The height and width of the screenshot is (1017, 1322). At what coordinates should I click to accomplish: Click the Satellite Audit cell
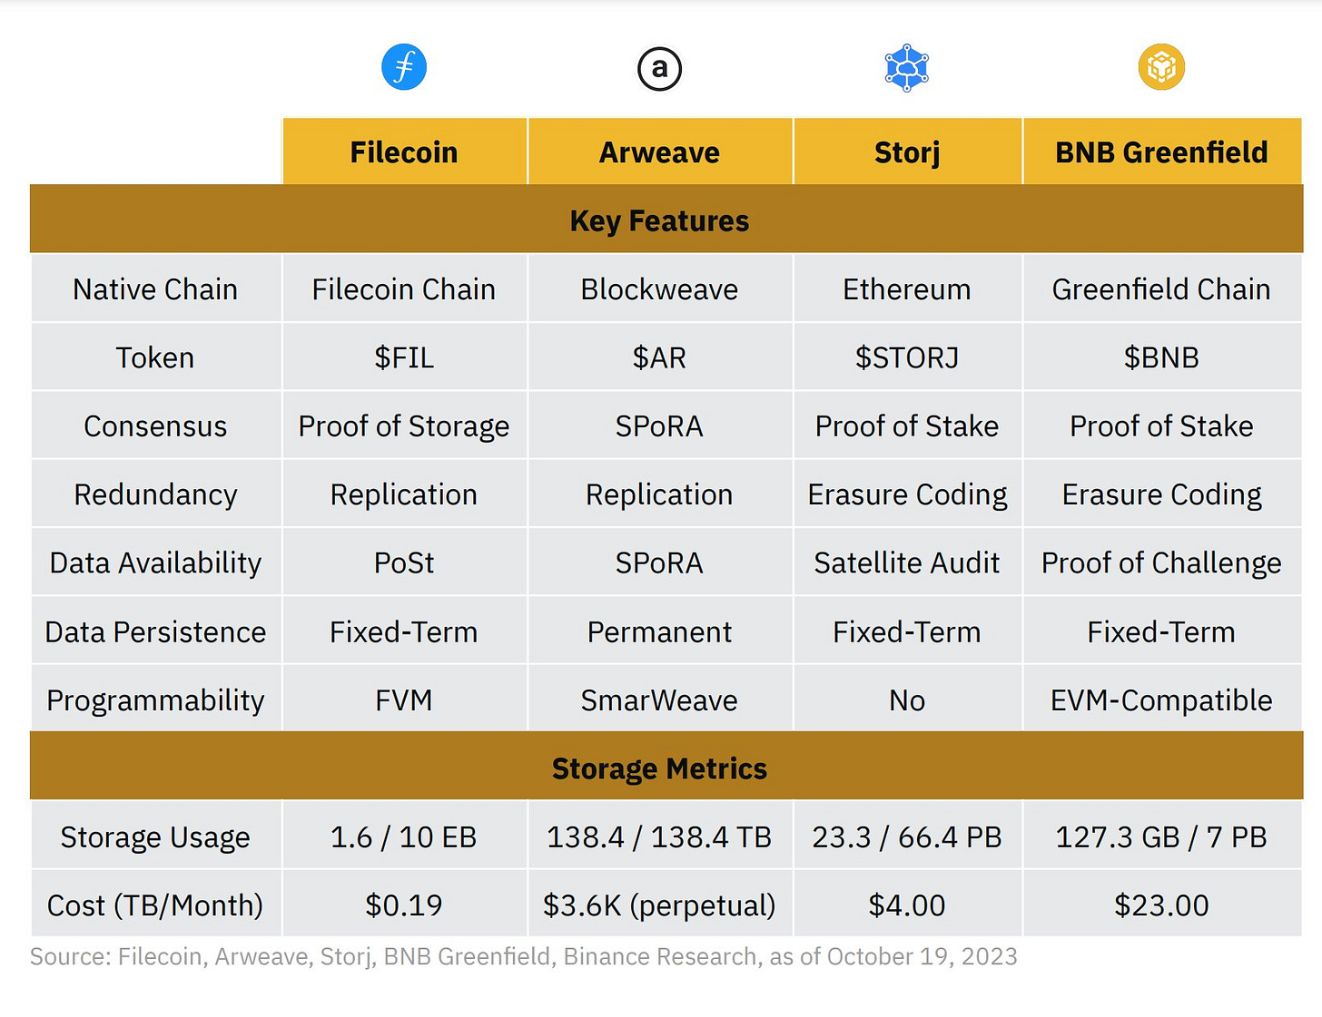[x=908, y=562]
